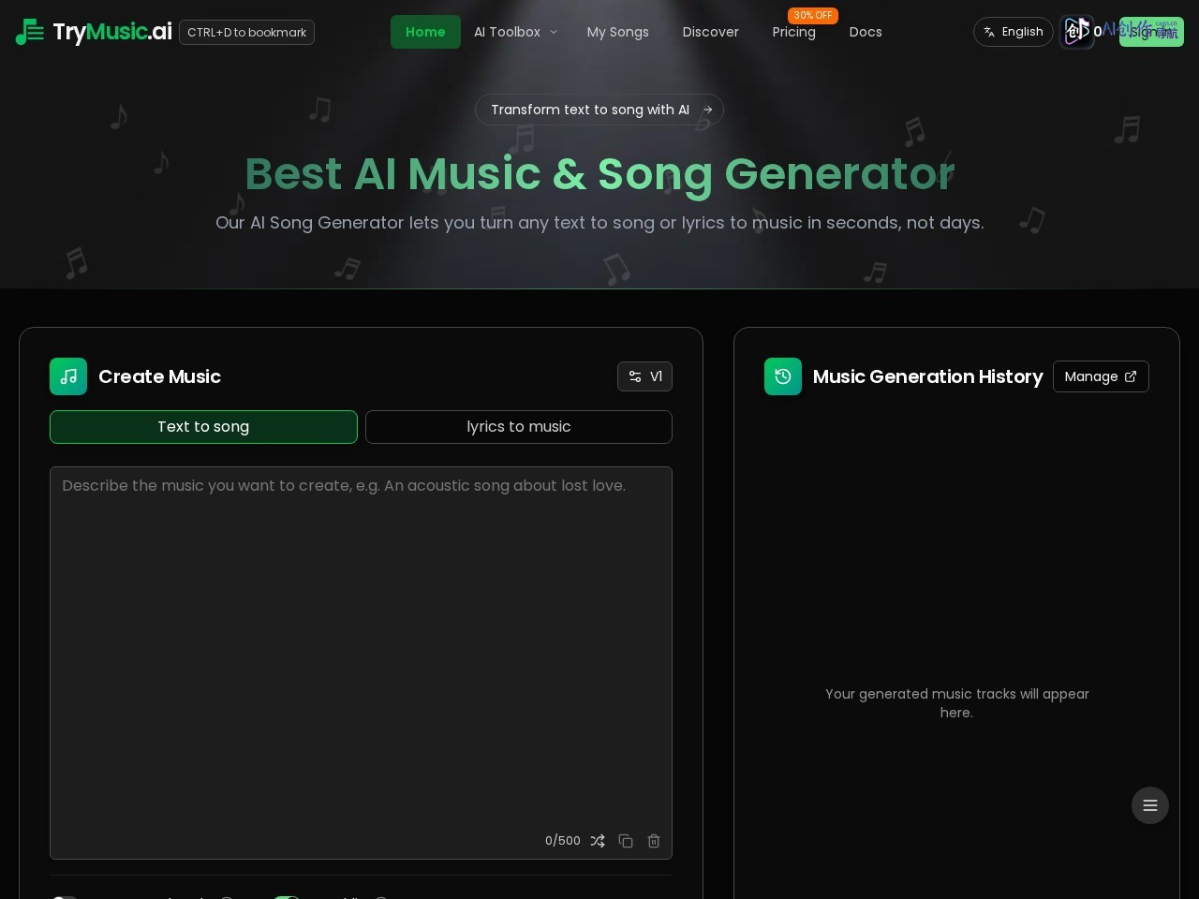
Task: Open the Home tab
Action: point(425,32)
